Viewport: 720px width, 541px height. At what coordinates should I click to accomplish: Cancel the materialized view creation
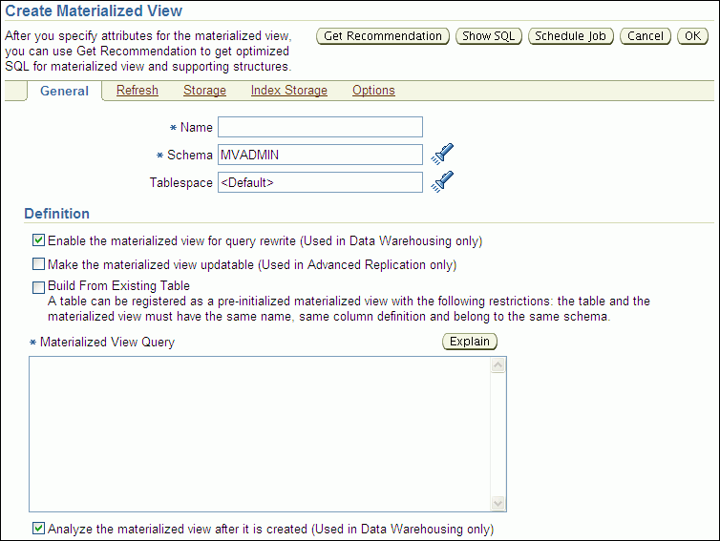point(646,36)
